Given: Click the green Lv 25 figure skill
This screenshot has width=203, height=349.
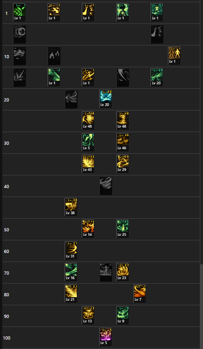Looking at the screenshot, I should pyautogui.click(x=123, y=229).
